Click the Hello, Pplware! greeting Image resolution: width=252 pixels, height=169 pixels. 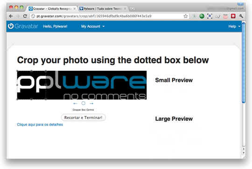pos(55,26)
